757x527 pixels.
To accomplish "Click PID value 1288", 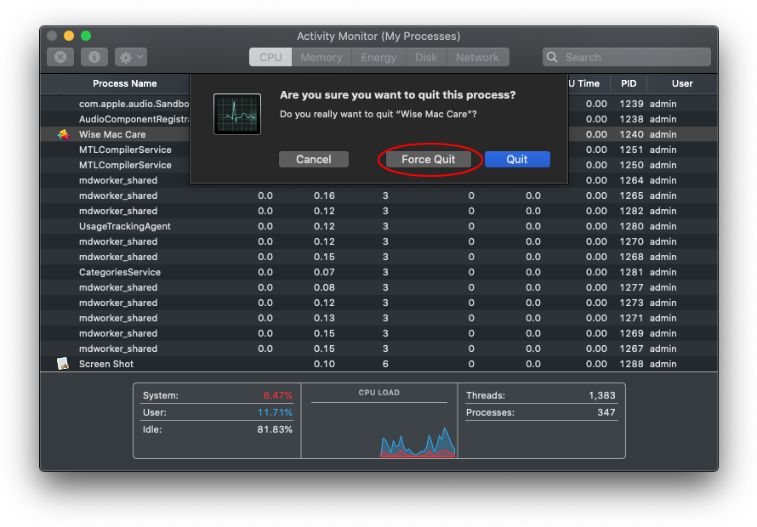I will (x=631, y=364).
